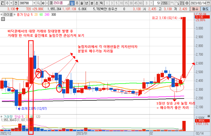This screenshot has height=136, width=211.
Task: Select the 20-day moving average legend
Action: [36, 15]
